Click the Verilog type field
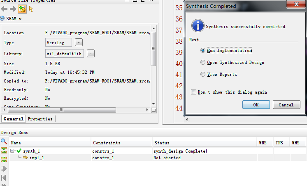 pos(58,42)
